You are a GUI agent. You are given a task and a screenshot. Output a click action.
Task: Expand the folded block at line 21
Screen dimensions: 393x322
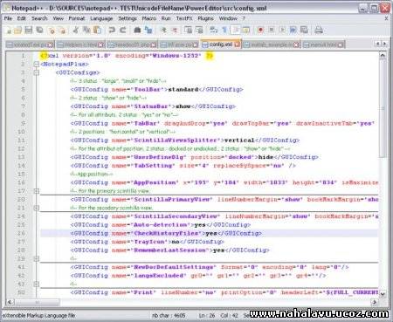click(x=37, y=208)
